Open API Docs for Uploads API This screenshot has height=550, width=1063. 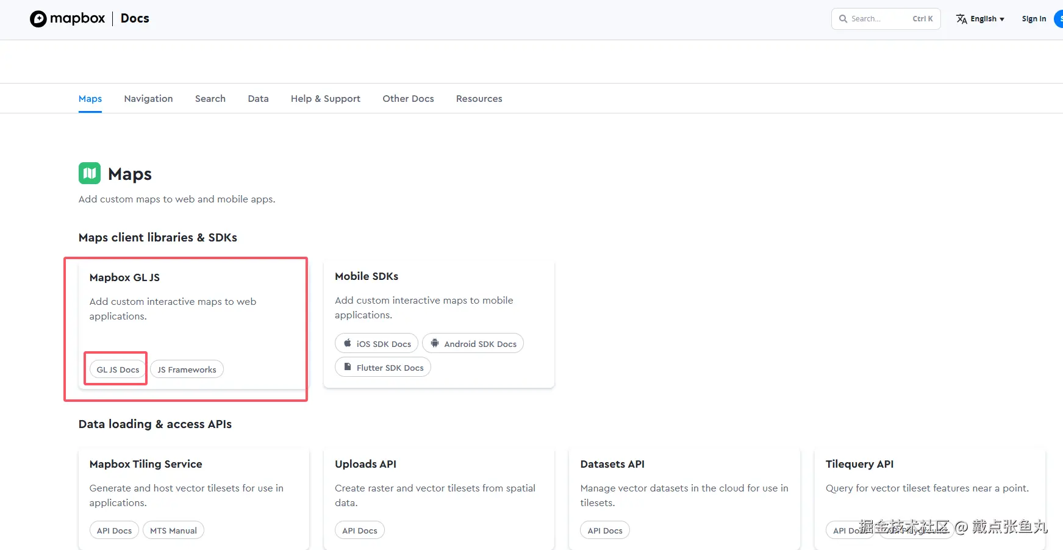(x=360, y=530)
